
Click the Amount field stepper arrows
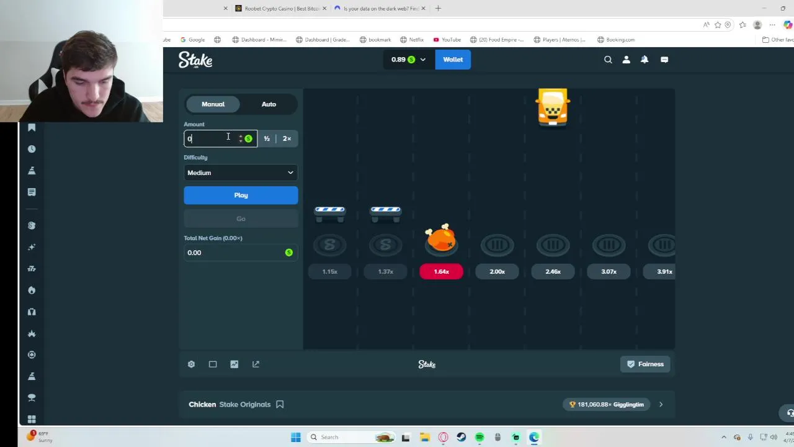[x=241, y=138]
